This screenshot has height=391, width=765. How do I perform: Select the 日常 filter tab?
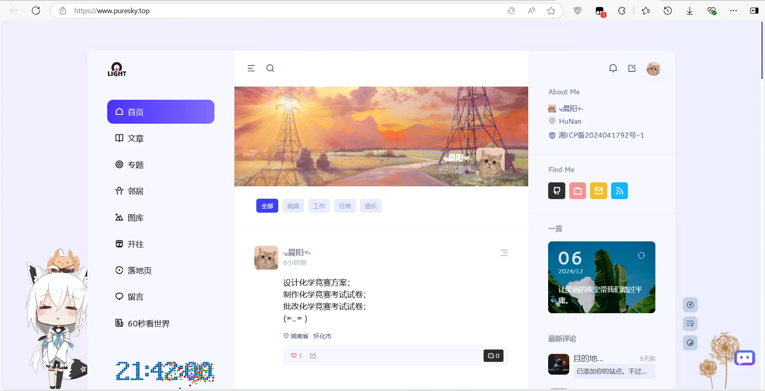pyautogui.click(x=345, y=206)
